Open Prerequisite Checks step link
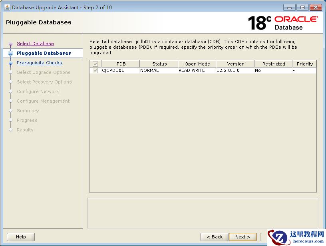This screenshot has width=326, height=246. pos(40,63)
